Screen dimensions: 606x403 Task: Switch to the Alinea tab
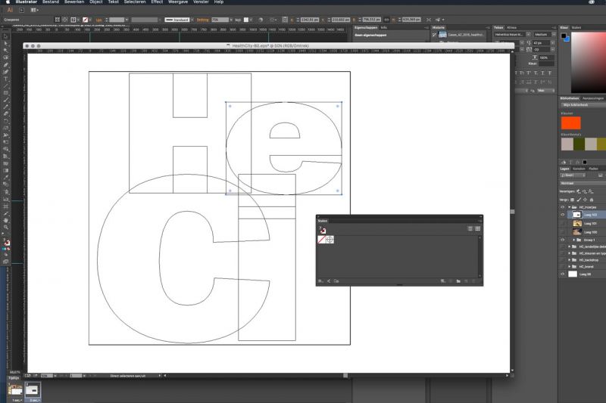click(513, 26)
